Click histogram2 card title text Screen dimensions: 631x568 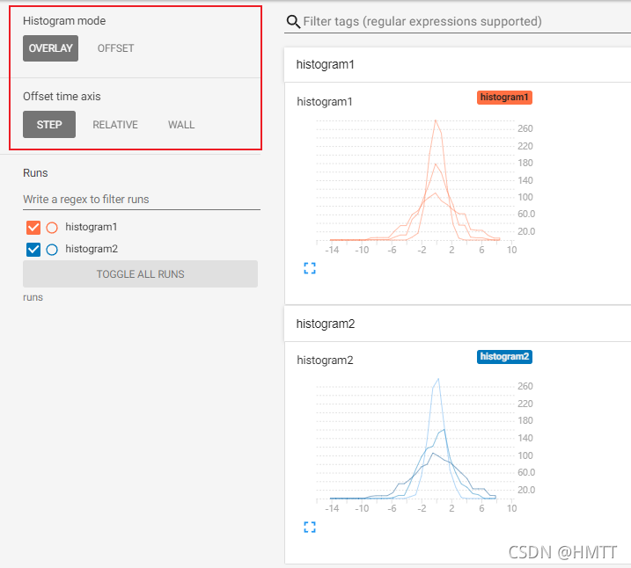point(325,360)
